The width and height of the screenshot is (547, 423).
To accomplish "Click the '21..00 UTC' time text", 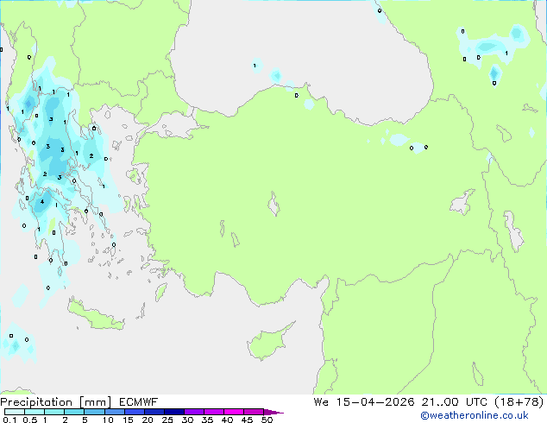I will pos(454,402).
